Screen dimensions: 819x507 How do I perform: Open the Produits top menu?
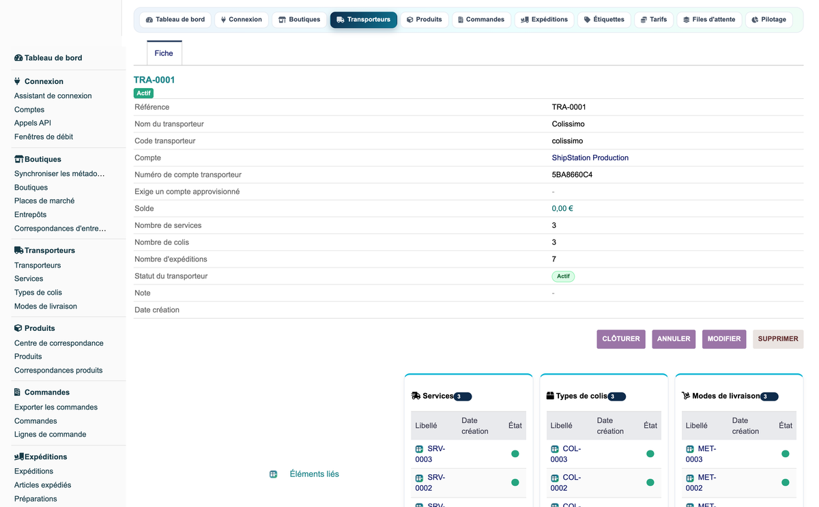[425, 20]
